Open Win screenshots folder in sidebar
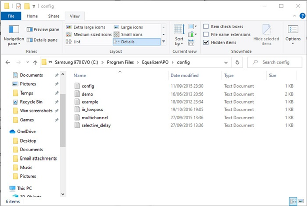Image resolution: width=307 pixels, height=206 pixels. click(36, 111)
